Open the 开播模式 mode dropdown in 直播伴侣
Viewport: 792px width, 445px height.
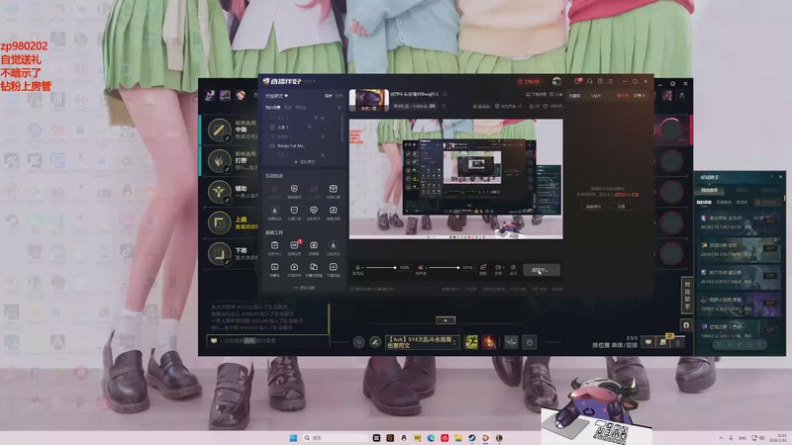coord(277,95)
